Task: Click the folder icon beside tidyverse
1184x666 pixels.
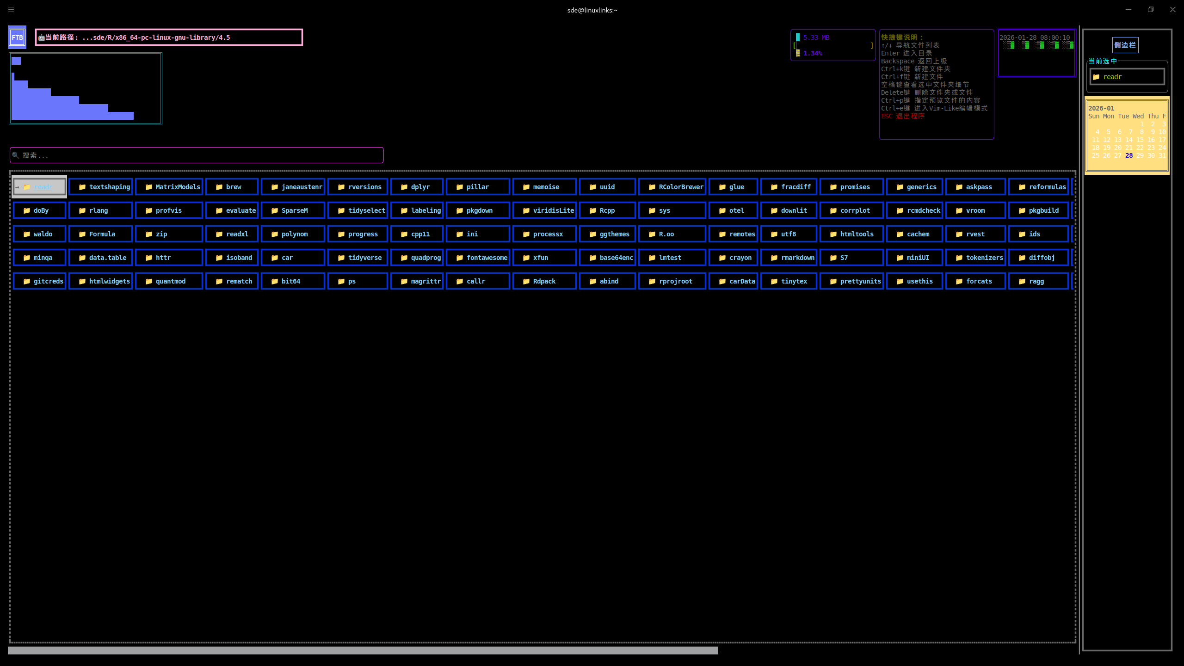Action: (341, 258)
